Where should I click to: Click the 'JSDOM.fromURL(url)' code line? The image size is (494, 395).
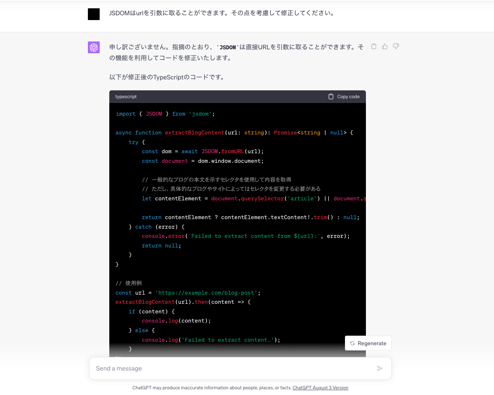click(x=202, y=151)
